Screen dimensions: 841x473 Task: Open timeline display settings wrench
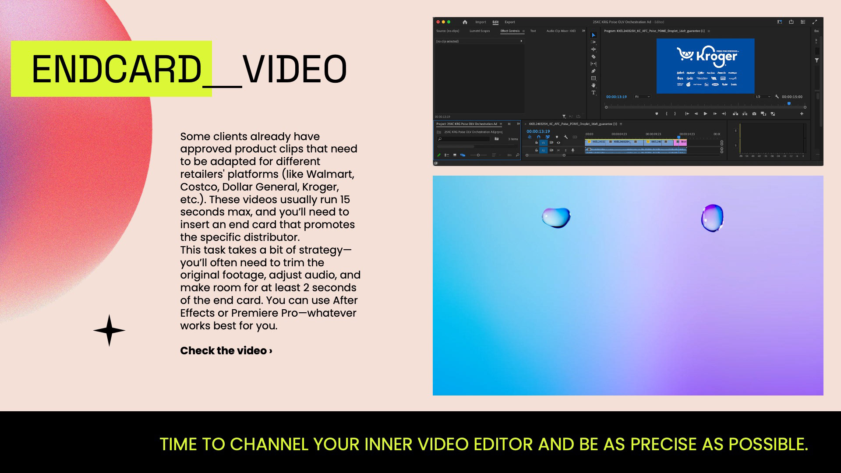[566, 137]
